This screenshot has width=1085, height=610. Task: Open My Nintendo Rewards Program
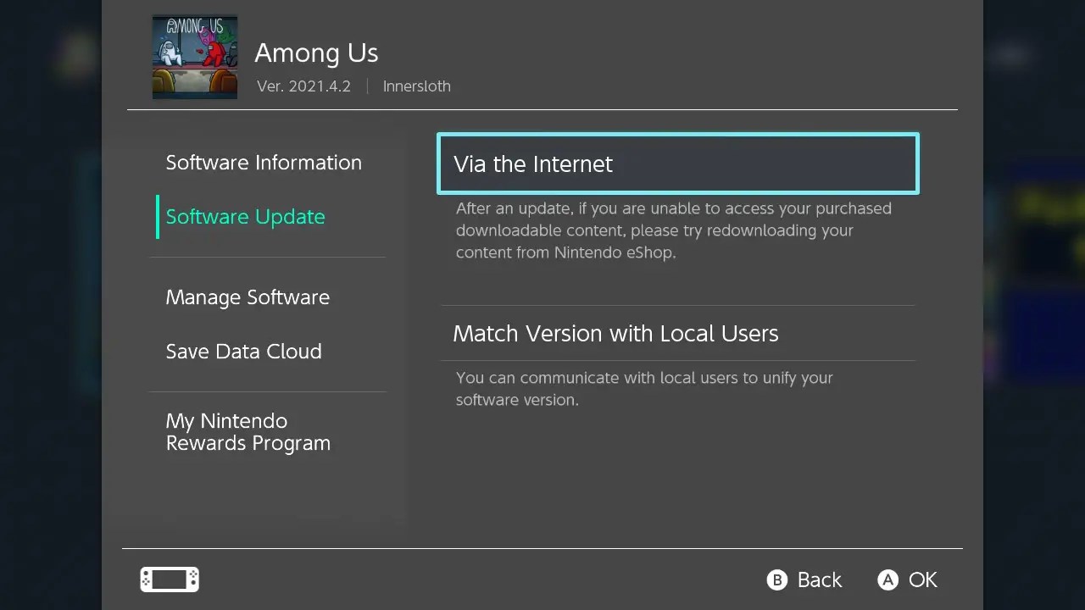(x=248, y=432)
